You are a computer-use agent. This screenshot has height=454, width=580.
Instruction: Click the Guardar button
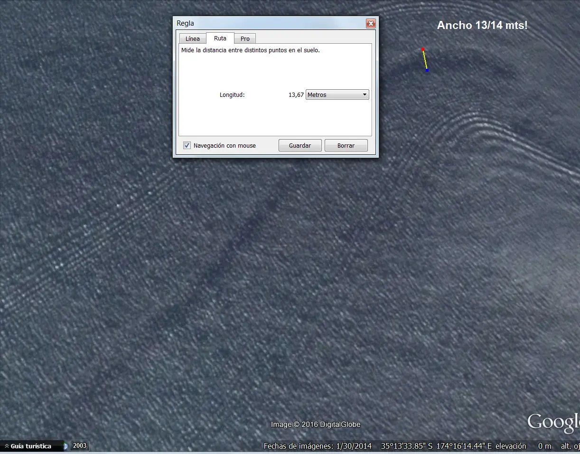300,145
